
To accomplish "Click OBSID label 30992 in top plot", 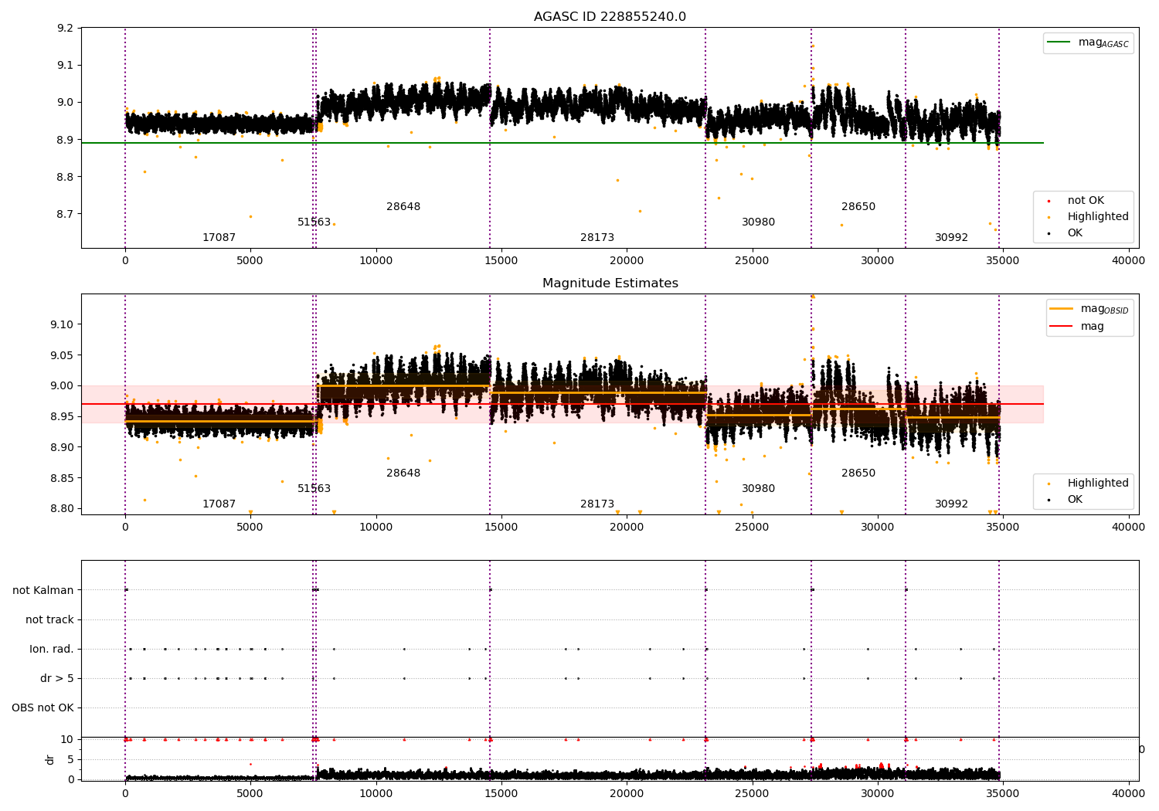I will coord(951,238).
